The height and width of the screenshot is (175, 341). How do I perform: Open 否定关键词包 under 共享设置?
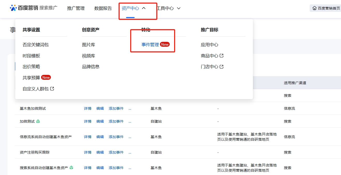click(x=36, y=45)
